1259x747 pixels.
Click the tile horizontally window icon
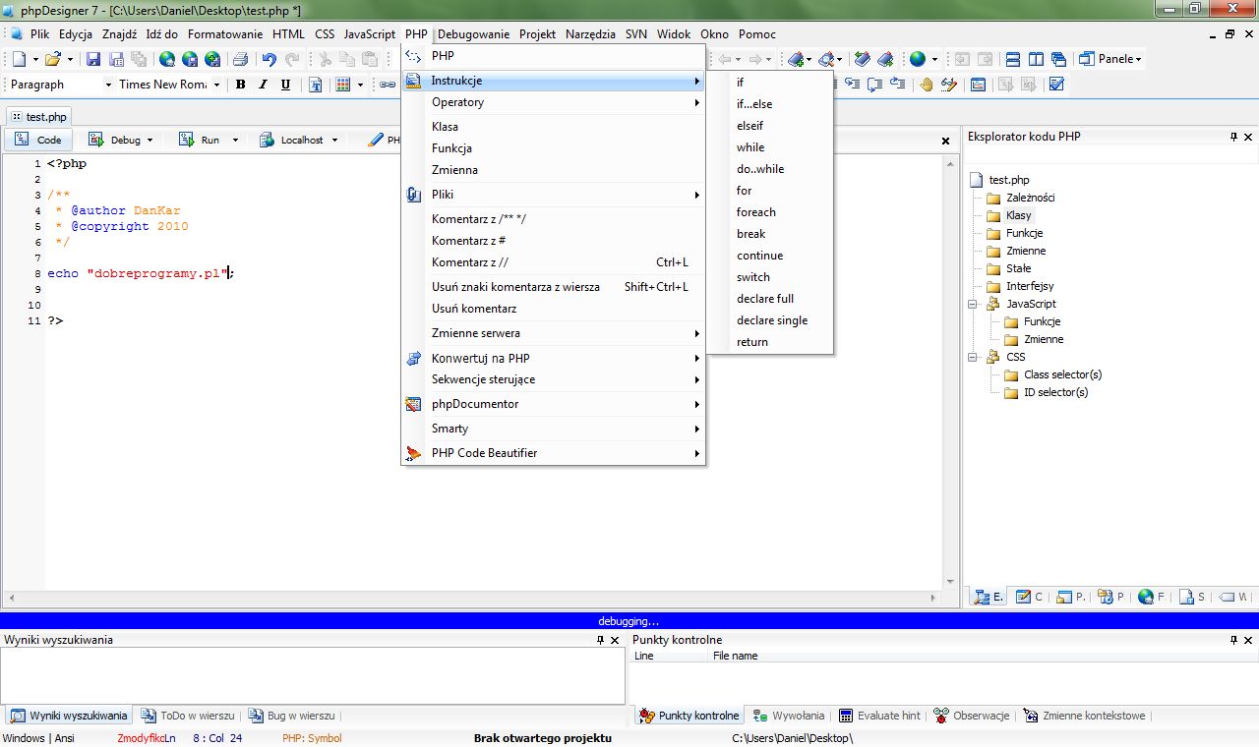(1013, 59)
